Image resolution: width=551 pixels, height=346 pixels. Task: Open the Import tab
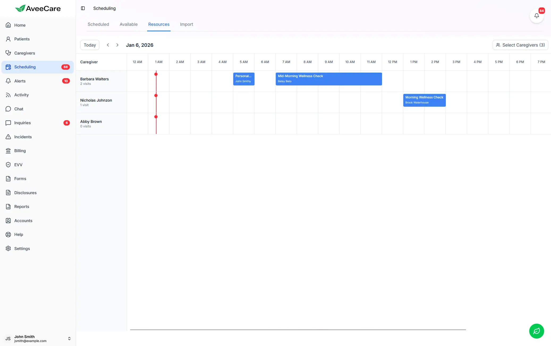coord(187,24)
